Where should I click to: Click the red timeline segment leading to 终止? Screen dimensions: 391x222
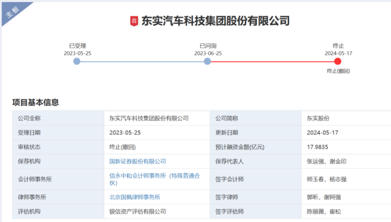point(272,61)
